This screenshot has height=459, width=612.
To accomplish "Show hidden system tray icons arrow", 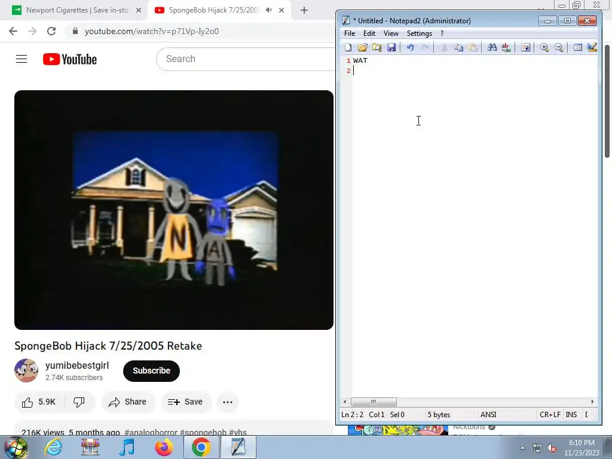I will tap(522, 448).
